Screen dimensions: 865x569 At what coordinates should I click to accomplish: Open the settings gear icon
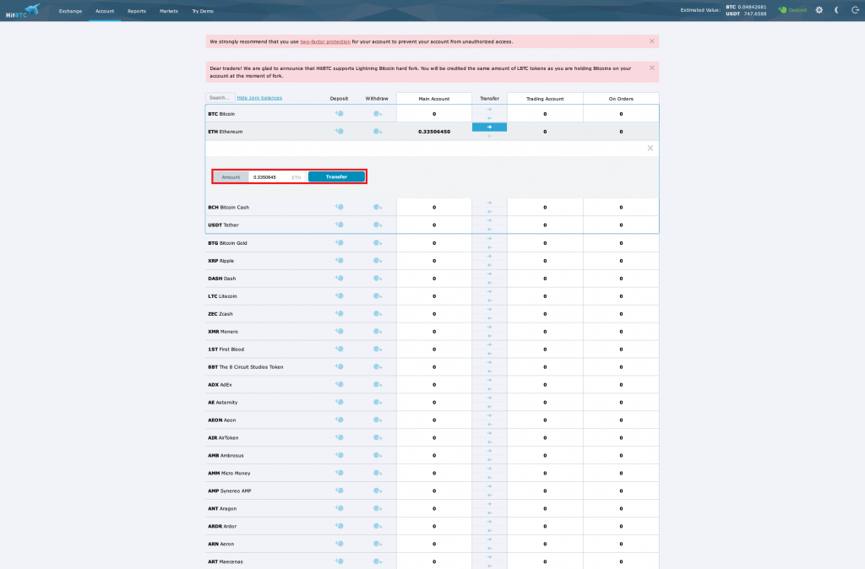tap(819, 10)
